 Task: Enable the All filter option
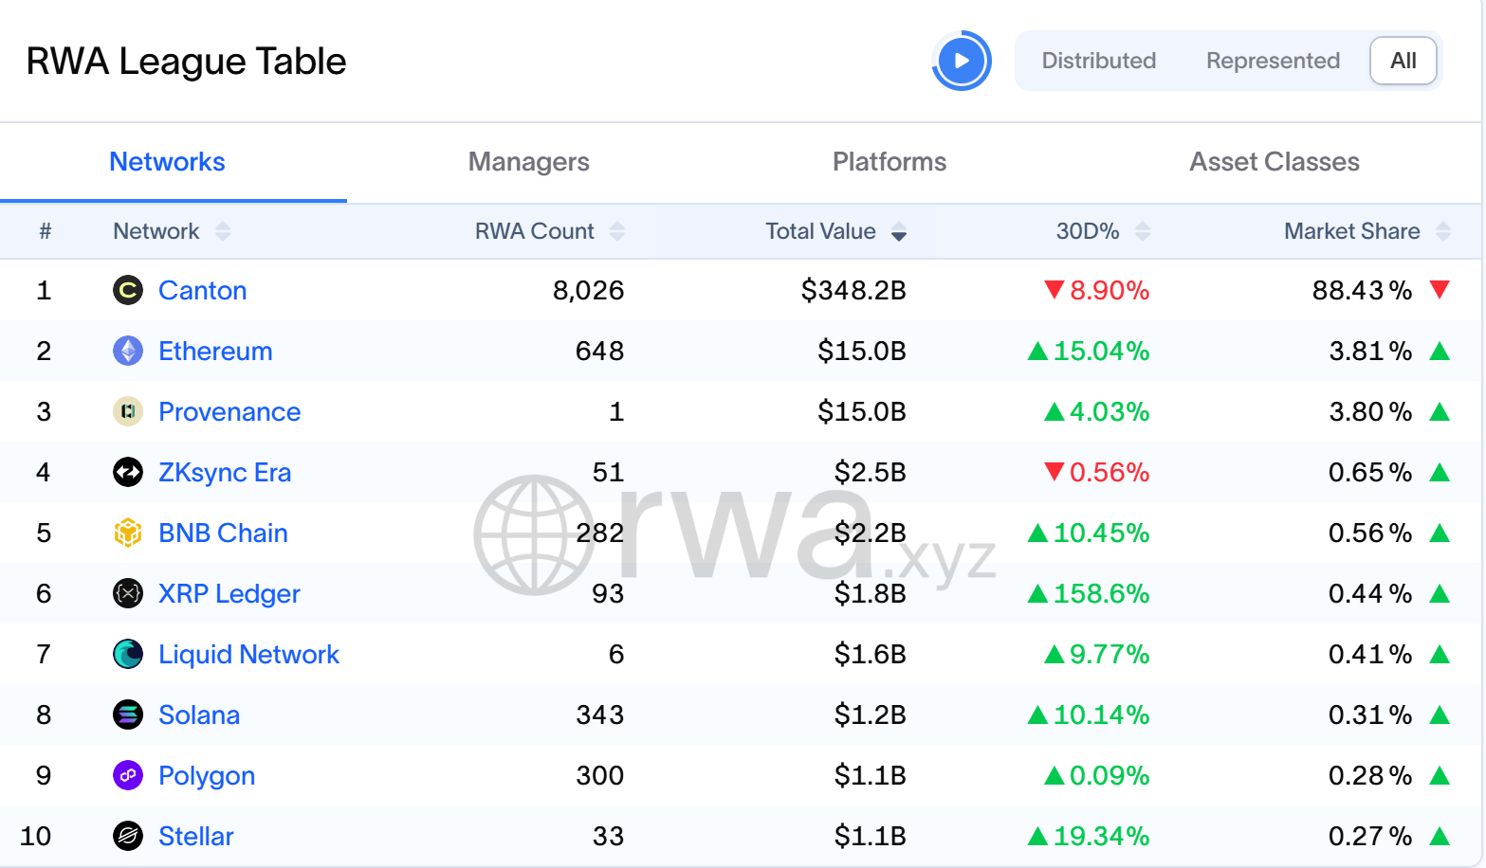click(x=1403, y=60)
